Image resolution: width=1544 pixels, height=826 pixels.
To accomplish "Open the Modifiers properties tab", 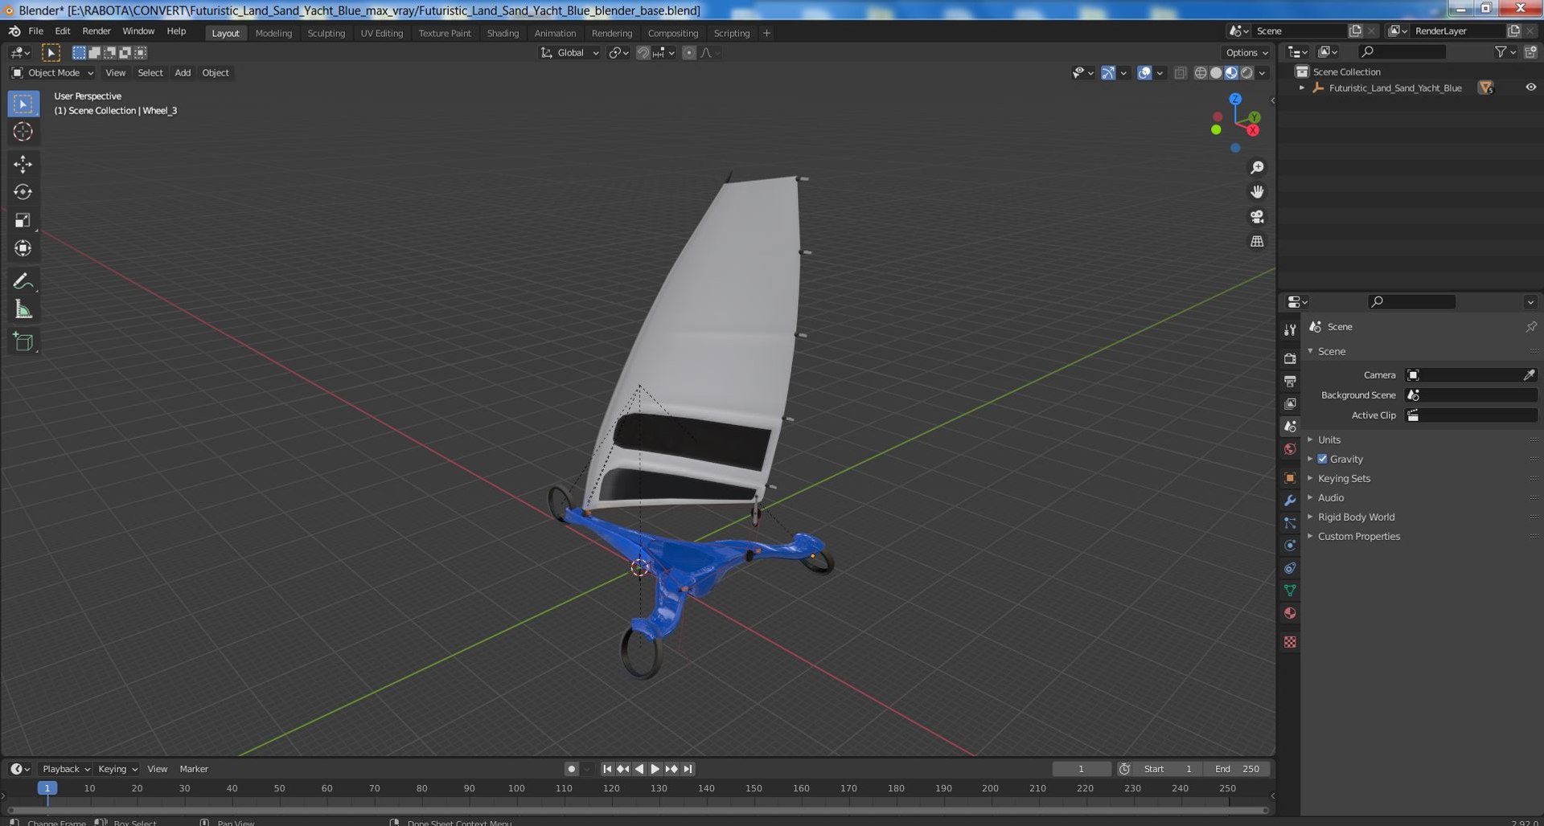I will coord(1290,500).
